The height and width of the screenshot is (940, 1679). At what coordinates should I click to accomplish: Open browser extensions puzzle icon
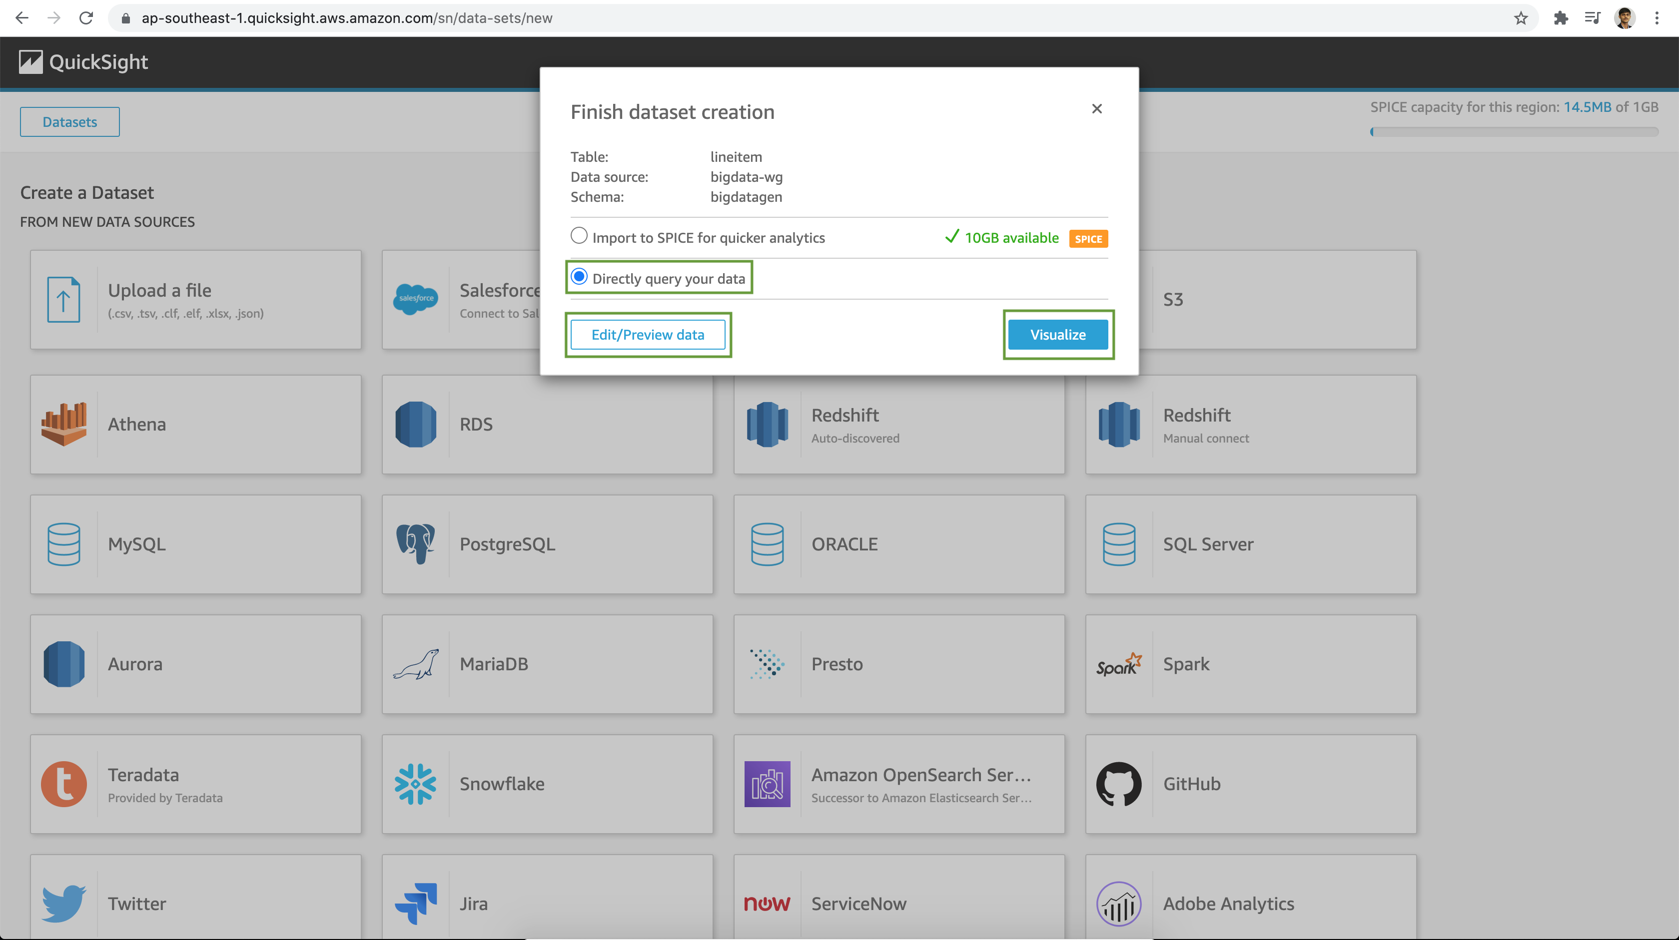click(1561, 18)
